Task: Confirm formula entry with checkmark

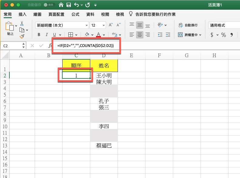Action: point(41,46)
